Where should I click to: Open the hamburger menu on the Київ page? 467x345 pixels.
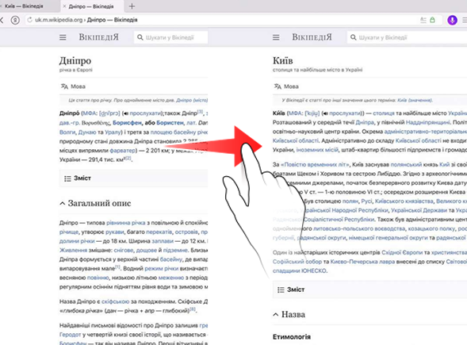[x=276, y=37]
